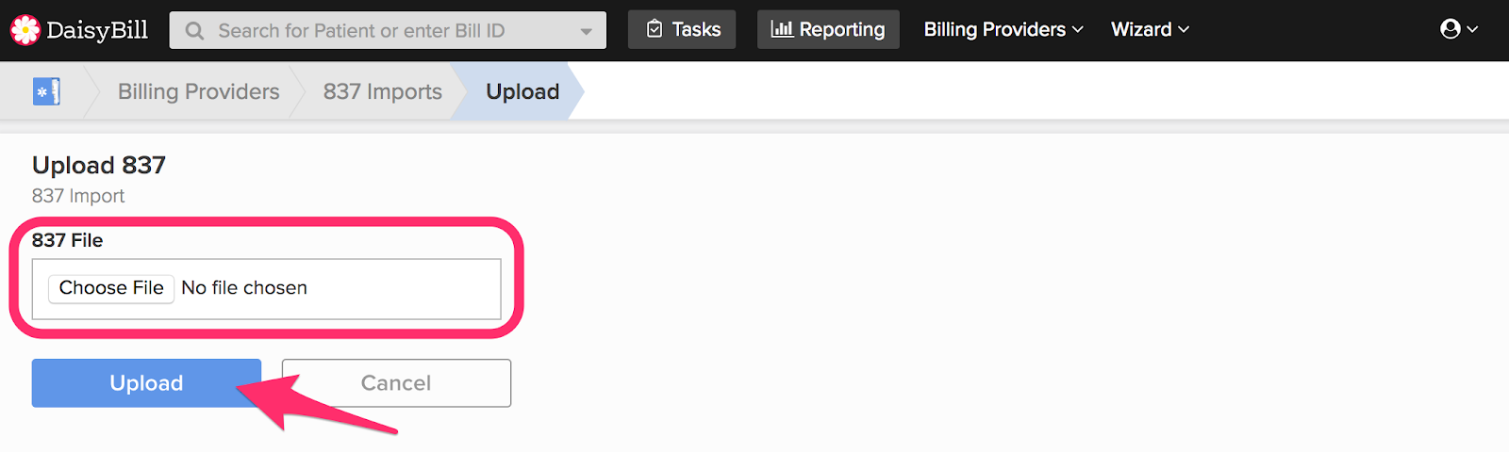Click the Cancel button
This screenshot has height=452, width=1509.
pos(396,383)
